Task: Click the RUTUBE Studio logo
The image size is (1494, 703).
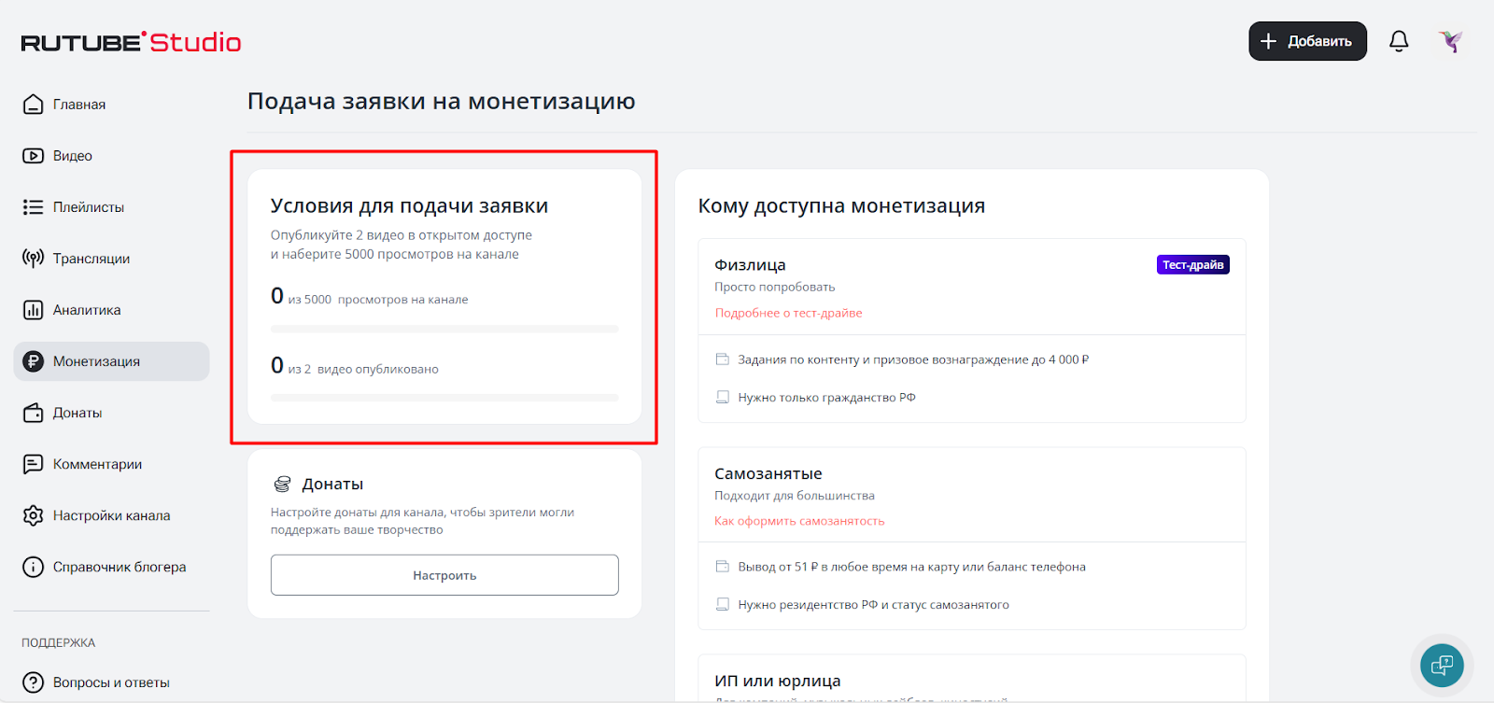Action: [131, 42]
